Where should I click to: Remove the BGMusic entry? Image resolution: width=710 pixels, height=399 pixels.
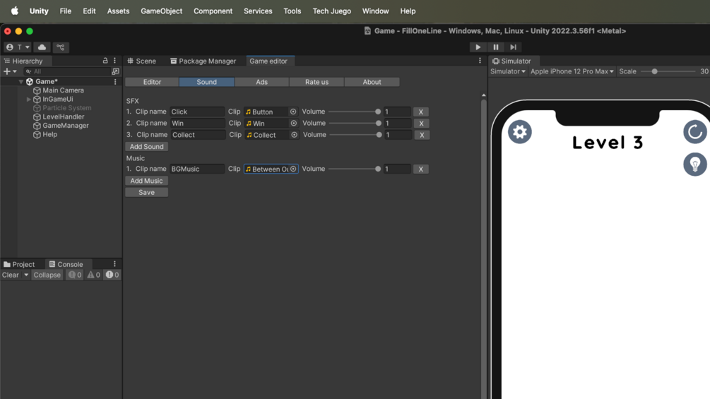pyautogui.click(x=420, y=169)
